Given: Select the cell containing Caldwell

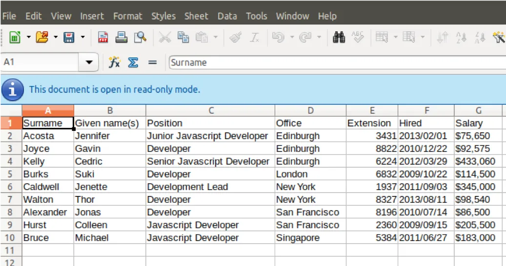Looking at the screenshot, I should (47, 187).
